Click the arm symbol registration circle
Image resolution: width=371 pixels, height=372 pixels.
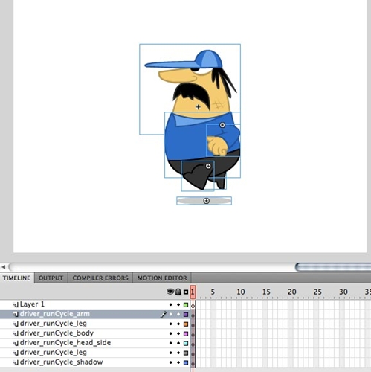pyautogui.click(x=222, y=125)
